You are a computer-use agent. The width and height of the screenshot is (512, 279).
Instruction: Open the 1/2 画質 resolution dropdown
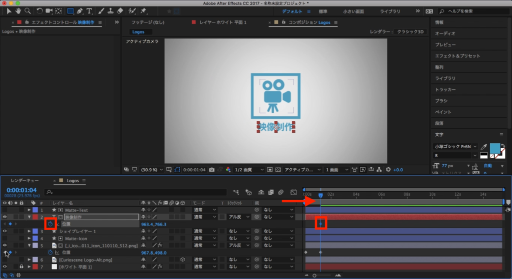(x=249, y=170)
